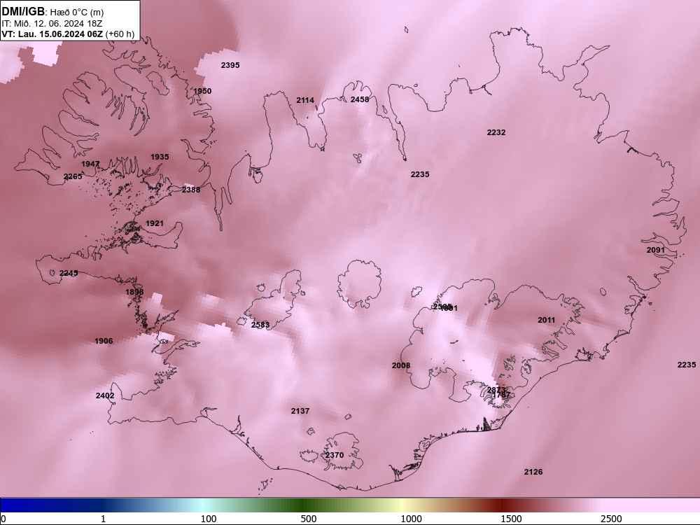Click the 2091 label on the east coast
This screenshot has height=525, width=700.
pyautogui.click(x=656, y=250)
